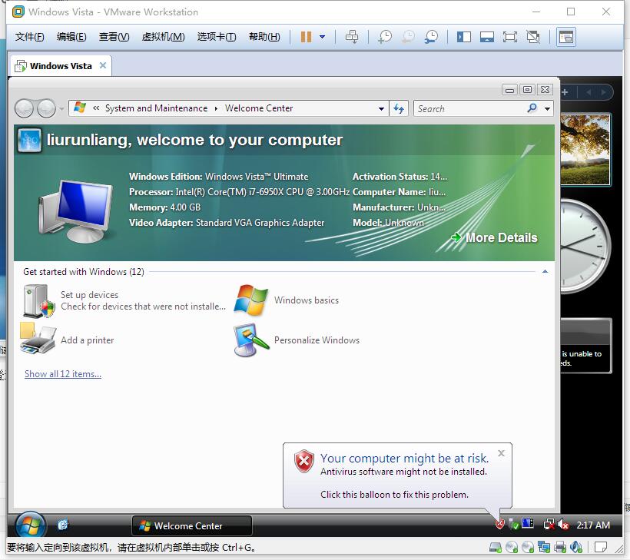Click Welcome Center taskbar button
The width and height of the screenshot is (630, 560).
coord(192,526)
